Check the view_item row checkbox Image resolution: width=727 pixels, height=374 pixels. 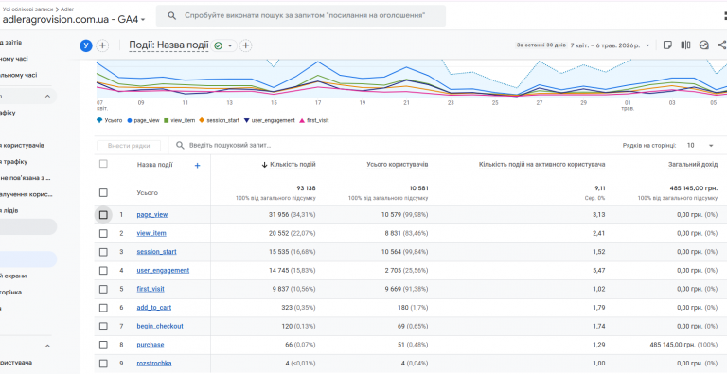click(x=103, y=234)
